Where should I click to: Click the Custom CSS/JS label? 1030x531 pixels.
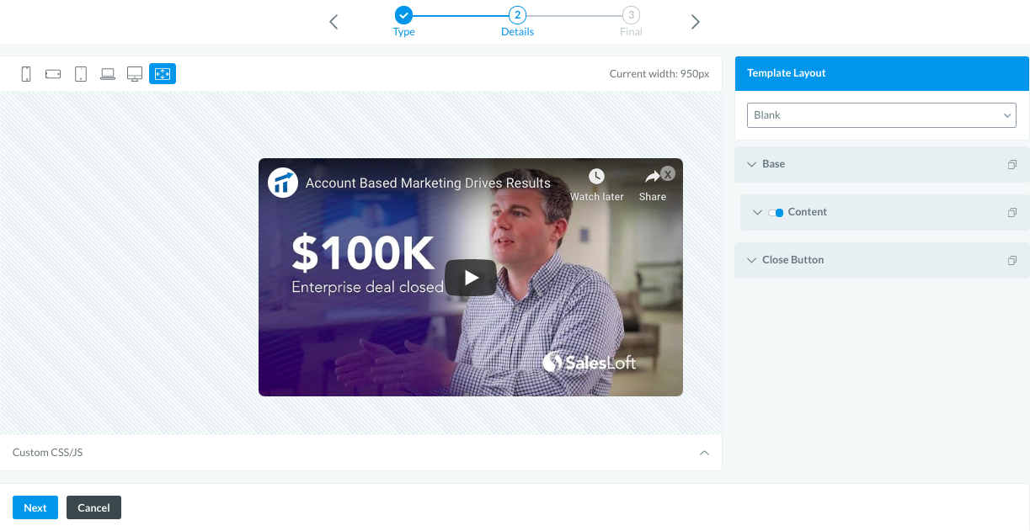coord(47,453)
